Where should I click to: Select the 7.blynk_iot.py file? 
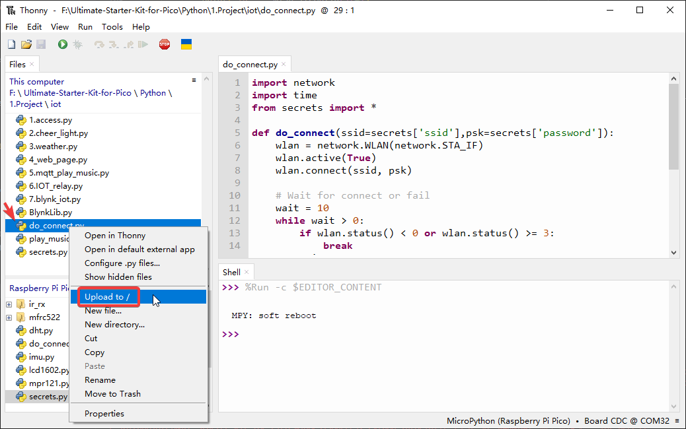tap(55, 199)
